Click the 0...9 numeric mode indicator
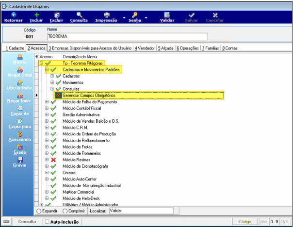 point(274,222)
